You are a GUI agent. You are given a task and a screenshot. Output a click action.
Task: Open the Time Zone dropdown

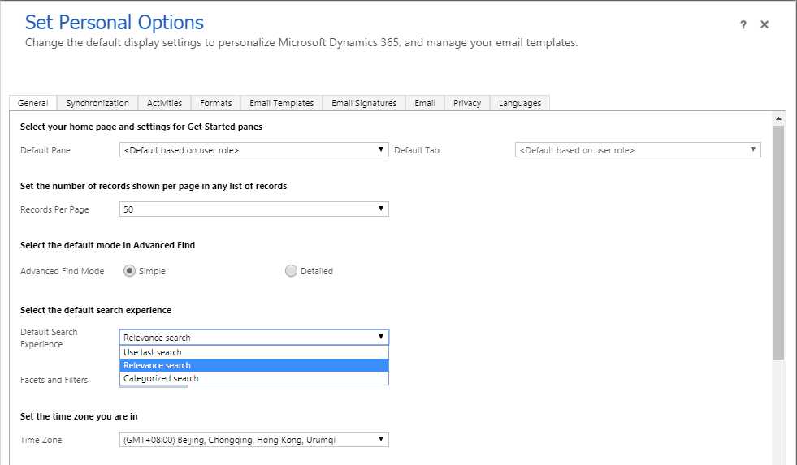point(254,440)
